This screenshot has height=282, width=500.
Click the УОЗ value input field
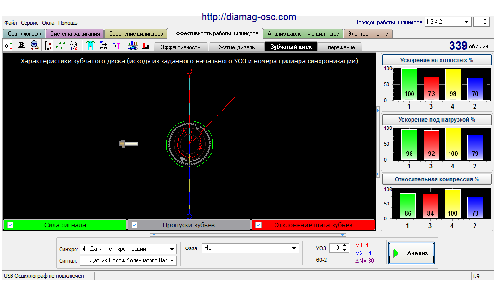click(x=336, y=248)
